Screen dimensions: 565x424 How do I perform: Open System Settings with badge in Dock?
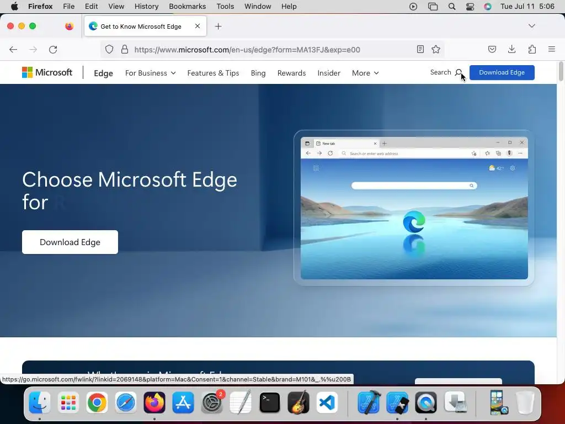212,402
